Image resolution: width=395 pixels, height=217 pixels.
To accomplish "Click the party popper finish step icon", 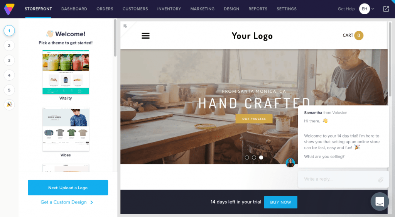I will click(x=9, y=105).
